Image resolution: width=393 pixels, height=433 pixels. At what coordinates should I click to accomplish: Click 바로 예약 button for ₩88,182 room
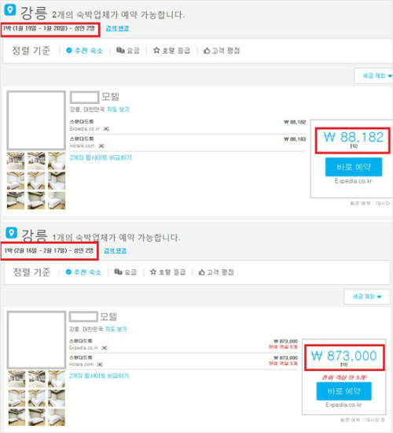point(354,167)
